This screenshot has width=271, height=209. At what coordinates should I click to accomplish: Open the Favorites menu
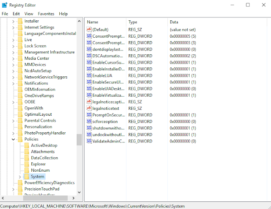point(46,14)
